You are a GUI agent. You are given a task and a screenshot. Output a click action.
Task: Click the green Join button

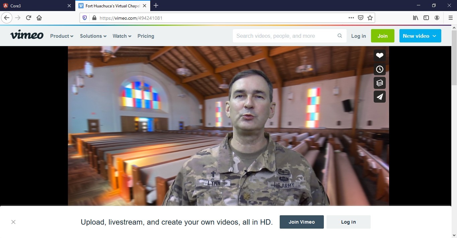pyautogui.click(x=383, y=36)
